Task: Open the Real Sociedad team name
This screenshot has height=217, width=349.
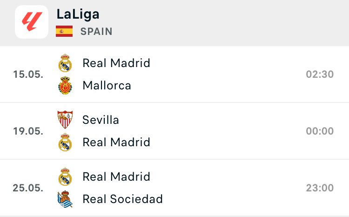Action: 123,199
